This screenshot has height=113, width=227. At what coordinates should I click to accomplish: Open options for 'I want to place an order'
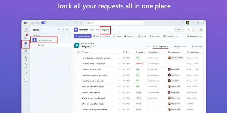click(119, 69)
